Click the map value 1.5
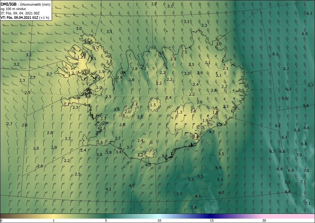The image size is (315, 223). (x=153, y=105)
